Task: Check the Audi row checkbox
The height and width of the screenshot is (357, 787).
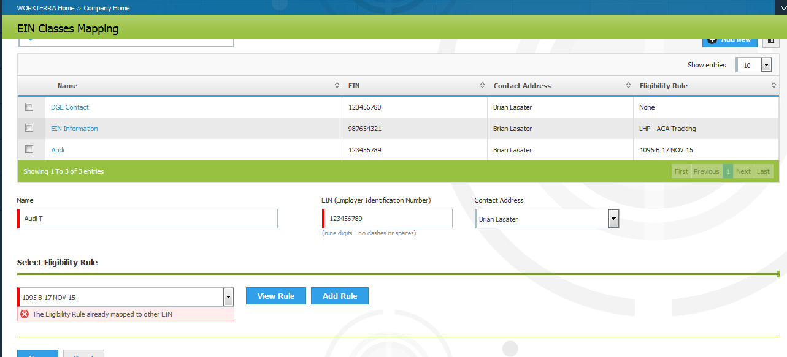Action: pos(29,149)
